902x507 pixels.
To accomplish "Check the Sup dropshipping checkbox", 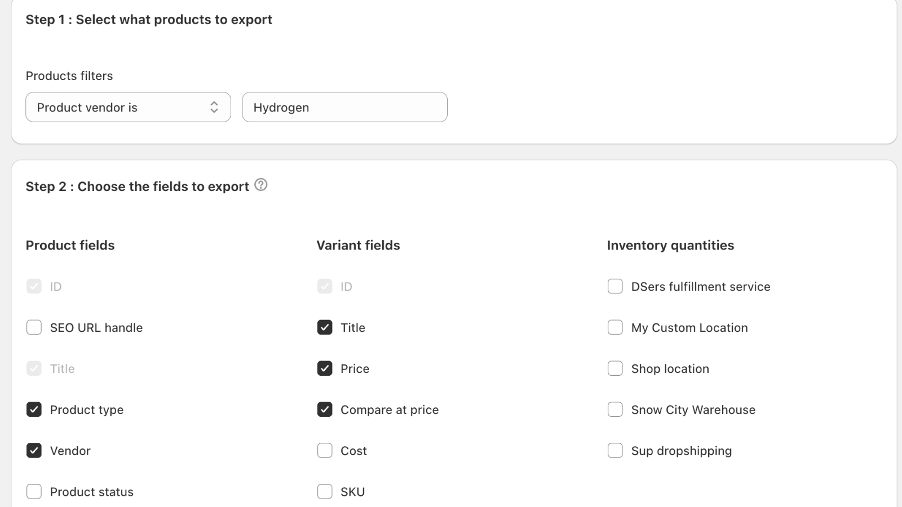I will point(615,451).
